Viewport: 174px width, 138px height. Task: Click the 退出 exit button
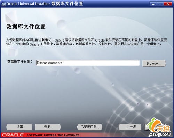coord(19,127)
